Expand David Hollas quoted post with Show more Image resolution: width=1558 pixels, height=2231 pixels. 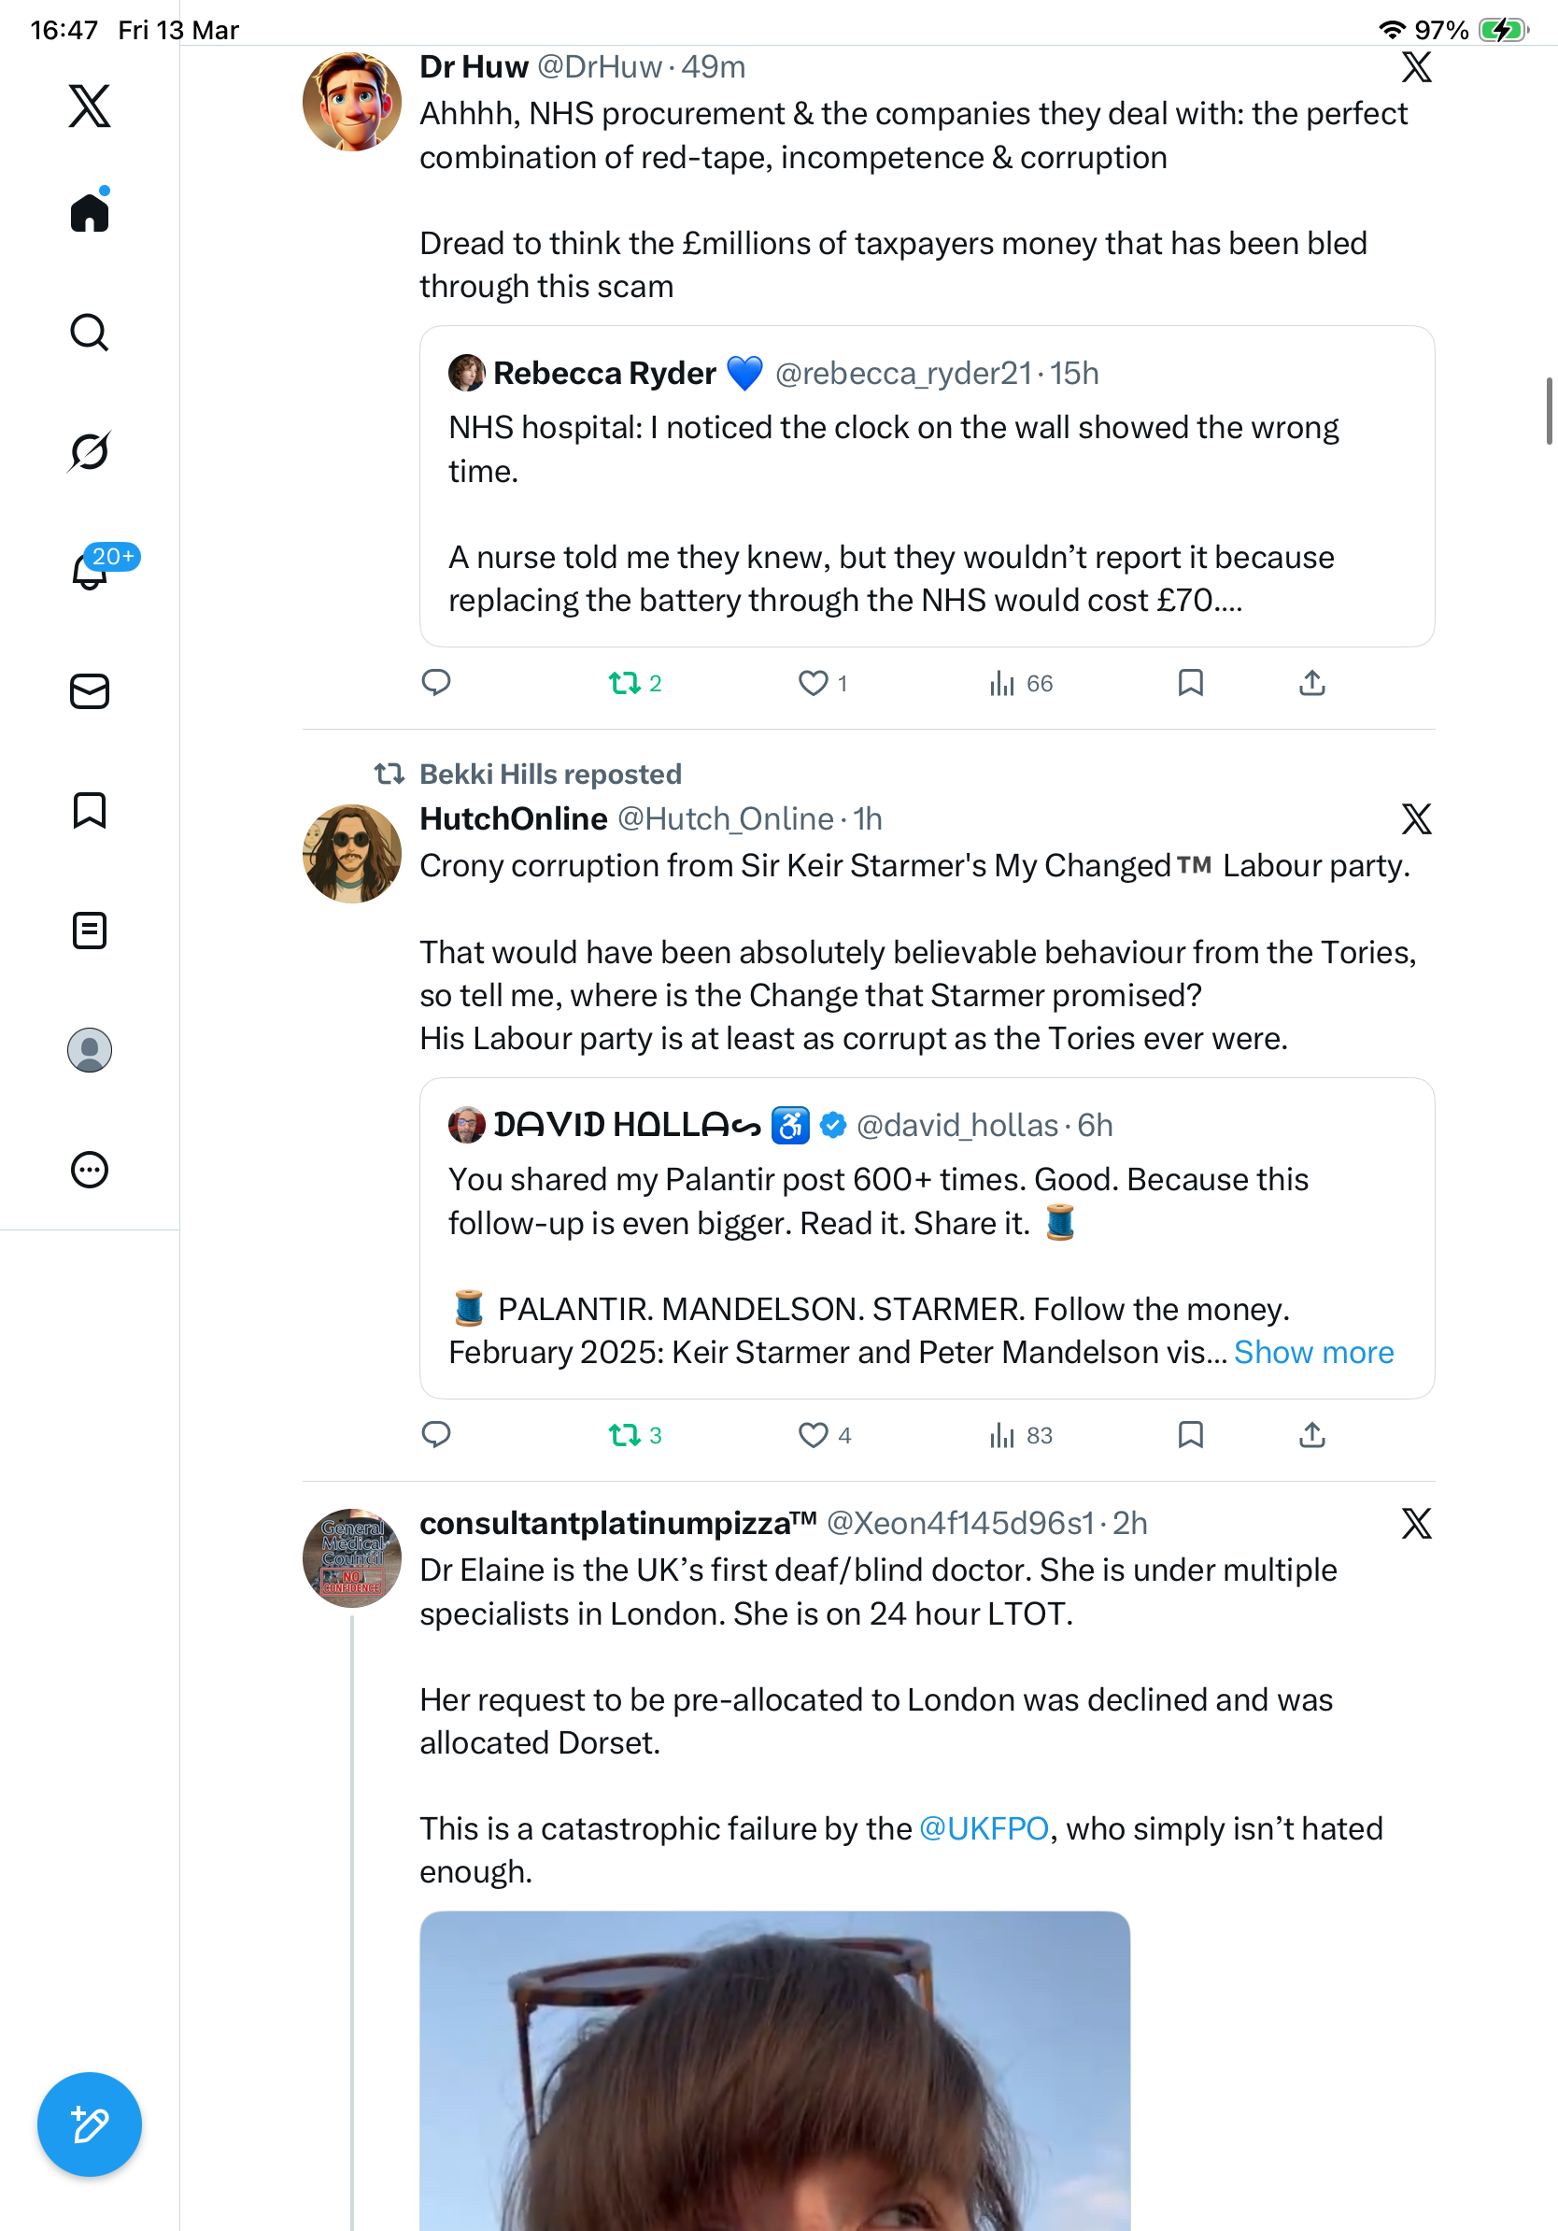click(x=1313, y=1353)
